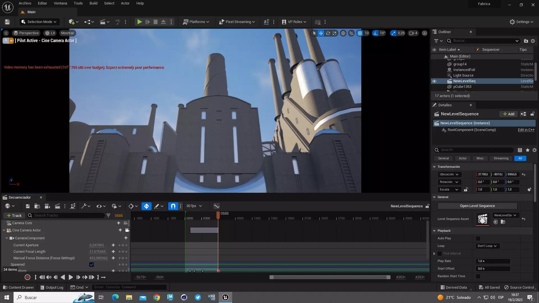Click the sequencer record button
This screenshot has height=303, width=539.
click(28, 277)
